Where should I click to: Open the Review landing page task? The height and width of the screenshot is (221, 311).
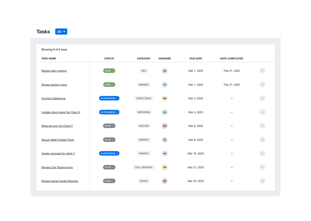tap(54, 84)
